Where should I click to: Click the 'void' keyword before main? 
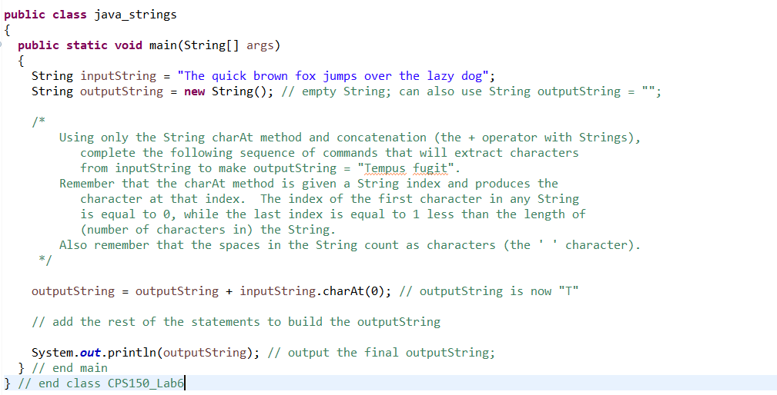click(x=129, y=45)
